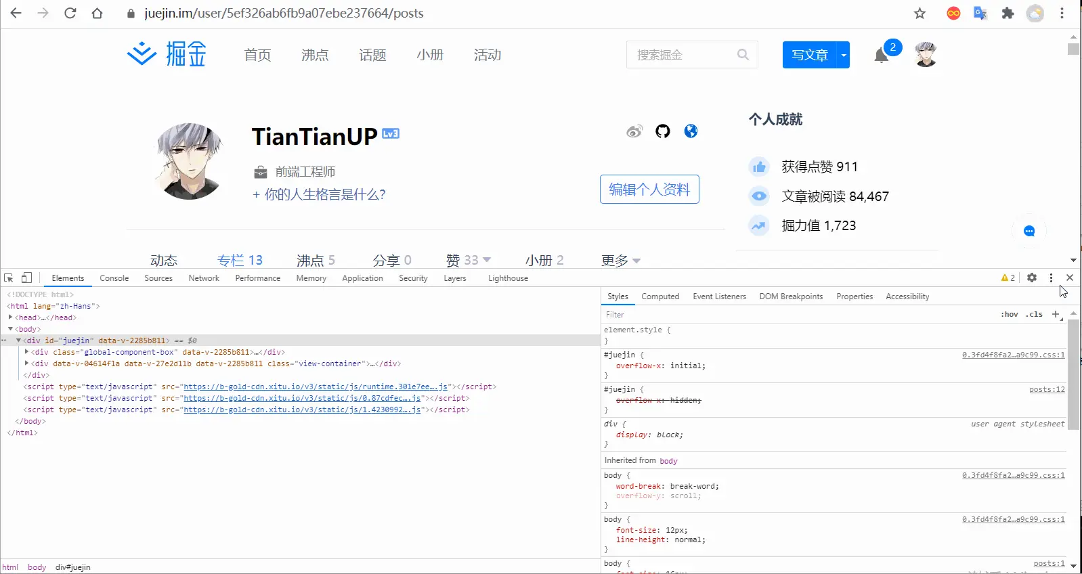The height and width of the screenshot is (574, 1082).
Task: Reload the page
Action: (70, 13)
